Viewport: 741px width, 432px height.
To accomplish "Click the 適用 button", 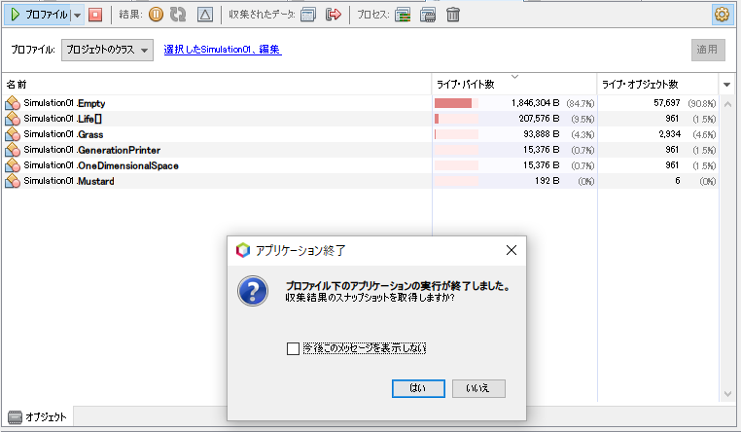I will [708, 50].
